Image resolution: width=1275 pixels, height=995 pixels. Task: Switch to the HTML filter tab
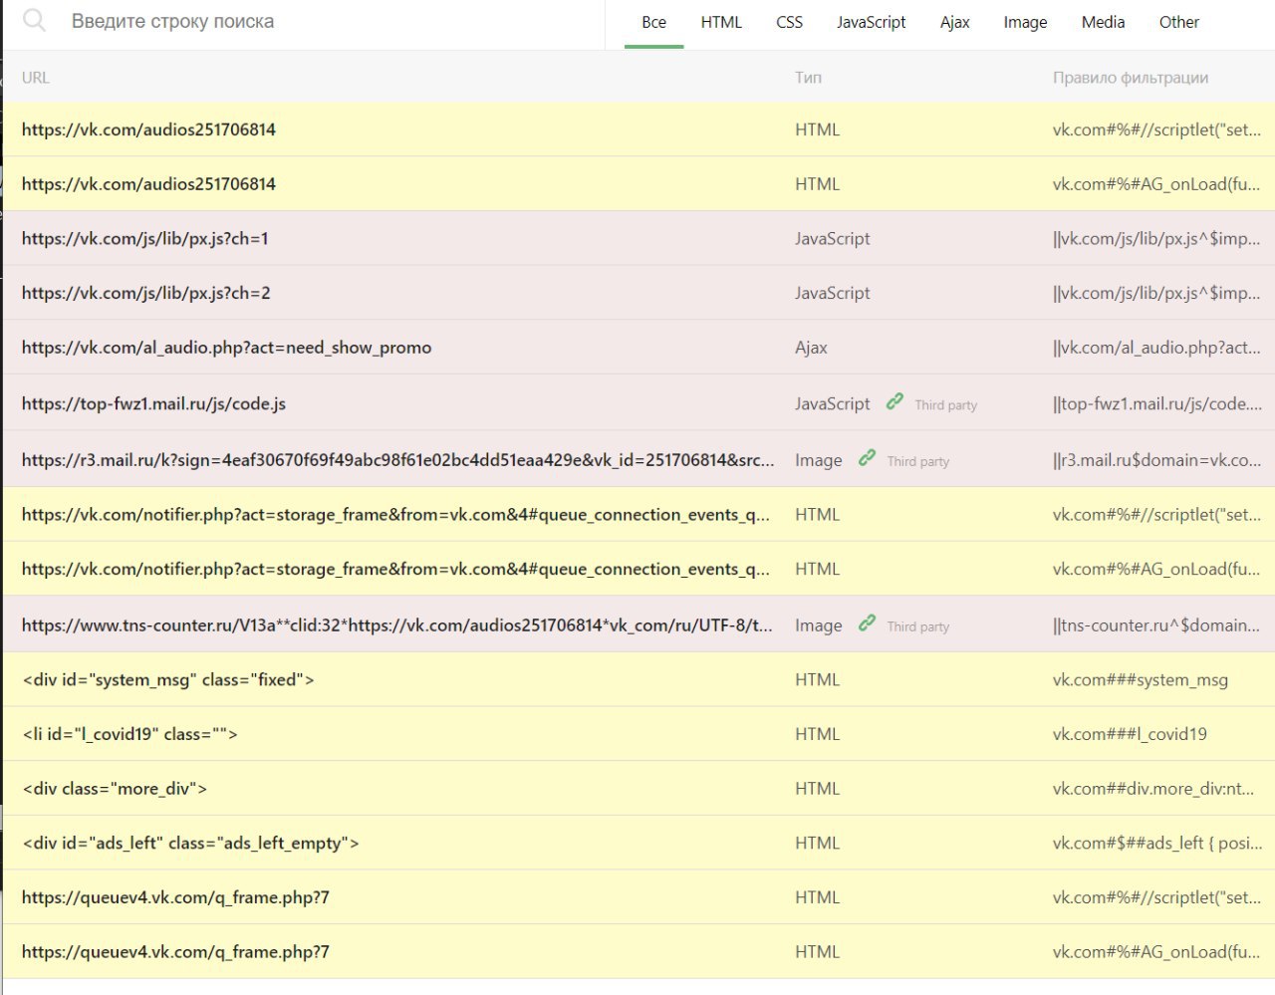coord(721,22)
